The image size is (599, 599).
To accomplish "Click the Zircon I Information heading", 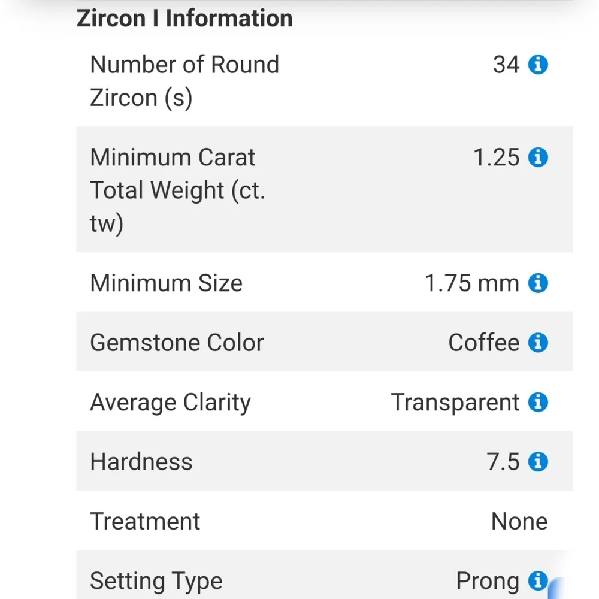I will 184,19.
